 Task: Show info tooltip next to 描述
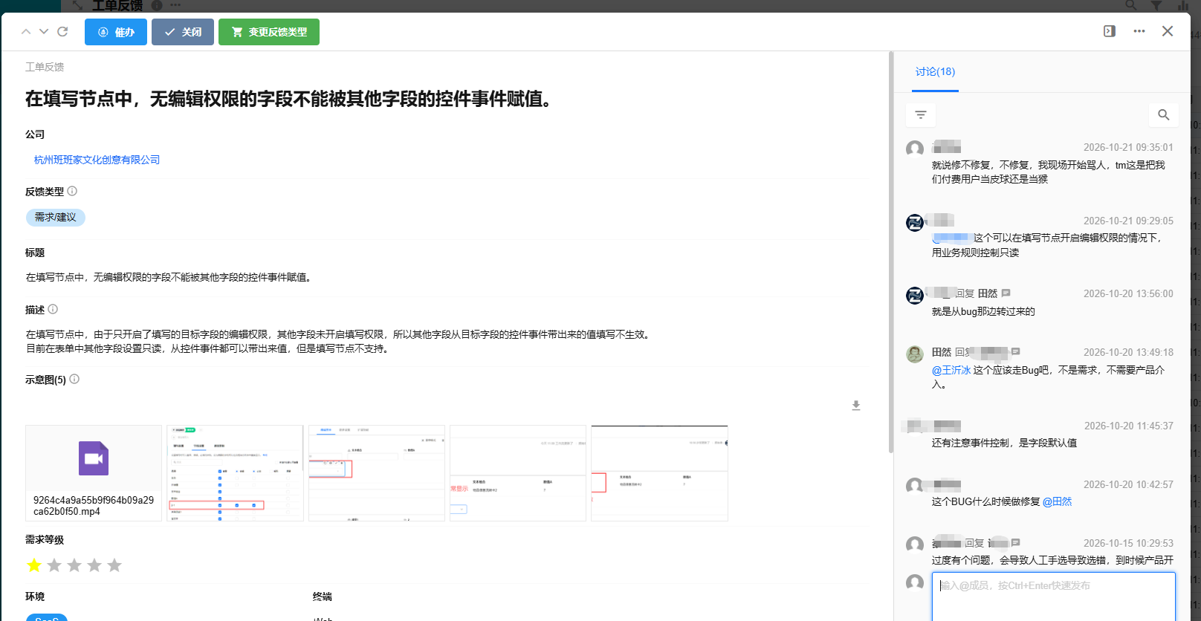coord(53,309)
